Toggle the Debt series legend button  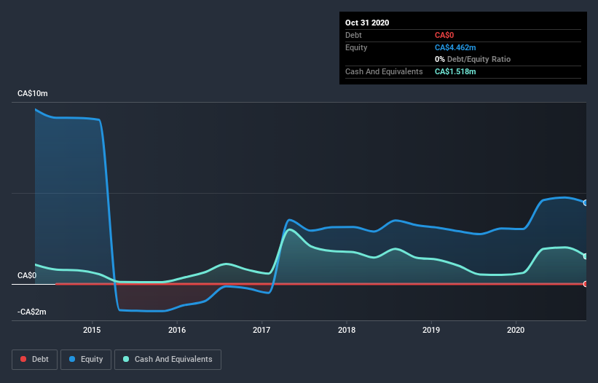tap(35, 360)
